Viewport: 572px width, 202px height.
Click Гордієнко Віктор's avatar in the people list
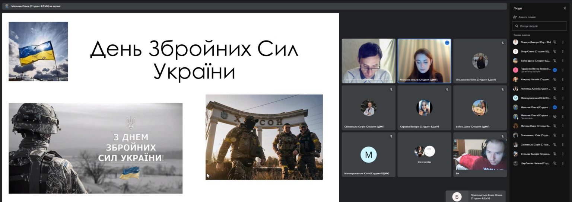tap(515, 70)
